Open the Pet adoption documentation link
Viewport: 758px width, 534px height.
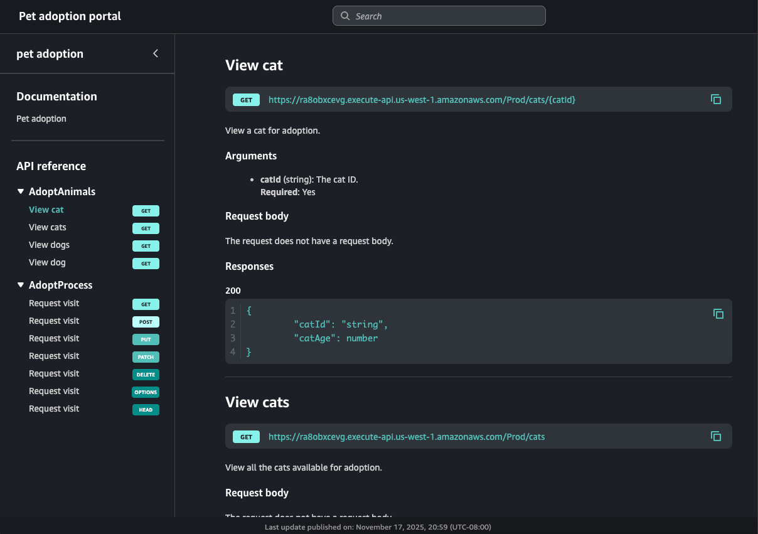click(41, 119)
